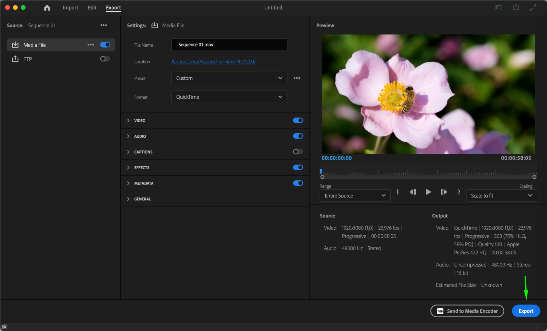This screenshot has height=331, width=547.
Task: Open Quick Export share icon
Action: 516,7
